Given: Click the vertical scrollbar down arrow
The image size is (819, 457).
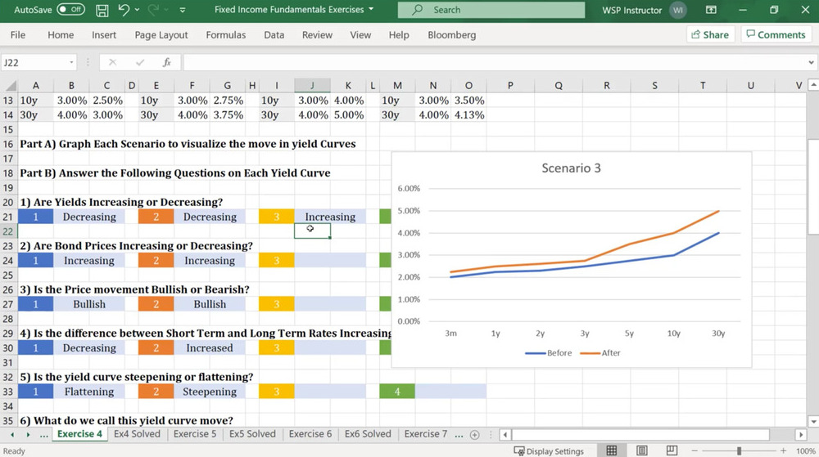Looking at the screenshot, I should [813, 421].
